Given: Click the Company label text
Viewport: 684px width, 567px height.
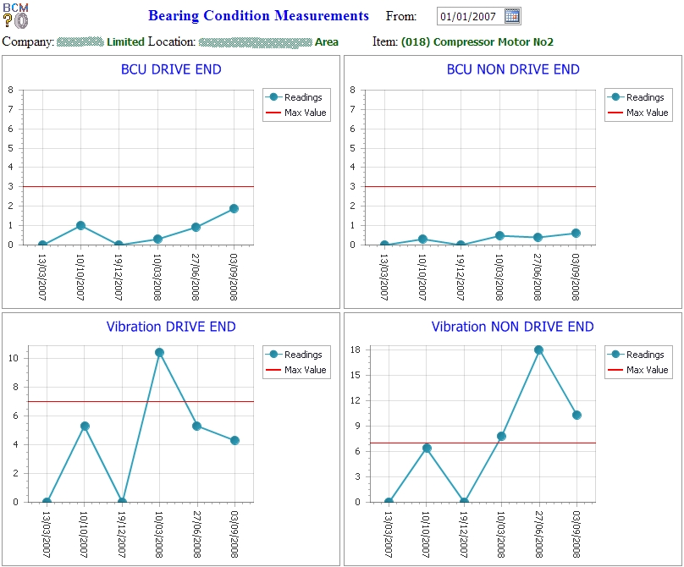Looking at the screenshot, I should (x=28, y=41).
